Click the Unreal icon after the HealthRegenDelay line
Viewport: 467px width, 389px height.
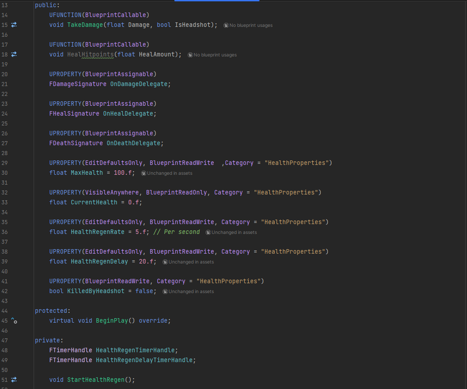pos(165,262)
